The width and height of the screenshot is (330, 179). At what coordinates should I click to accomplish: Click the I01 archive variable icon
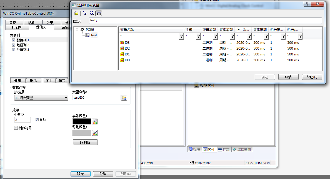tap(122, 54)
